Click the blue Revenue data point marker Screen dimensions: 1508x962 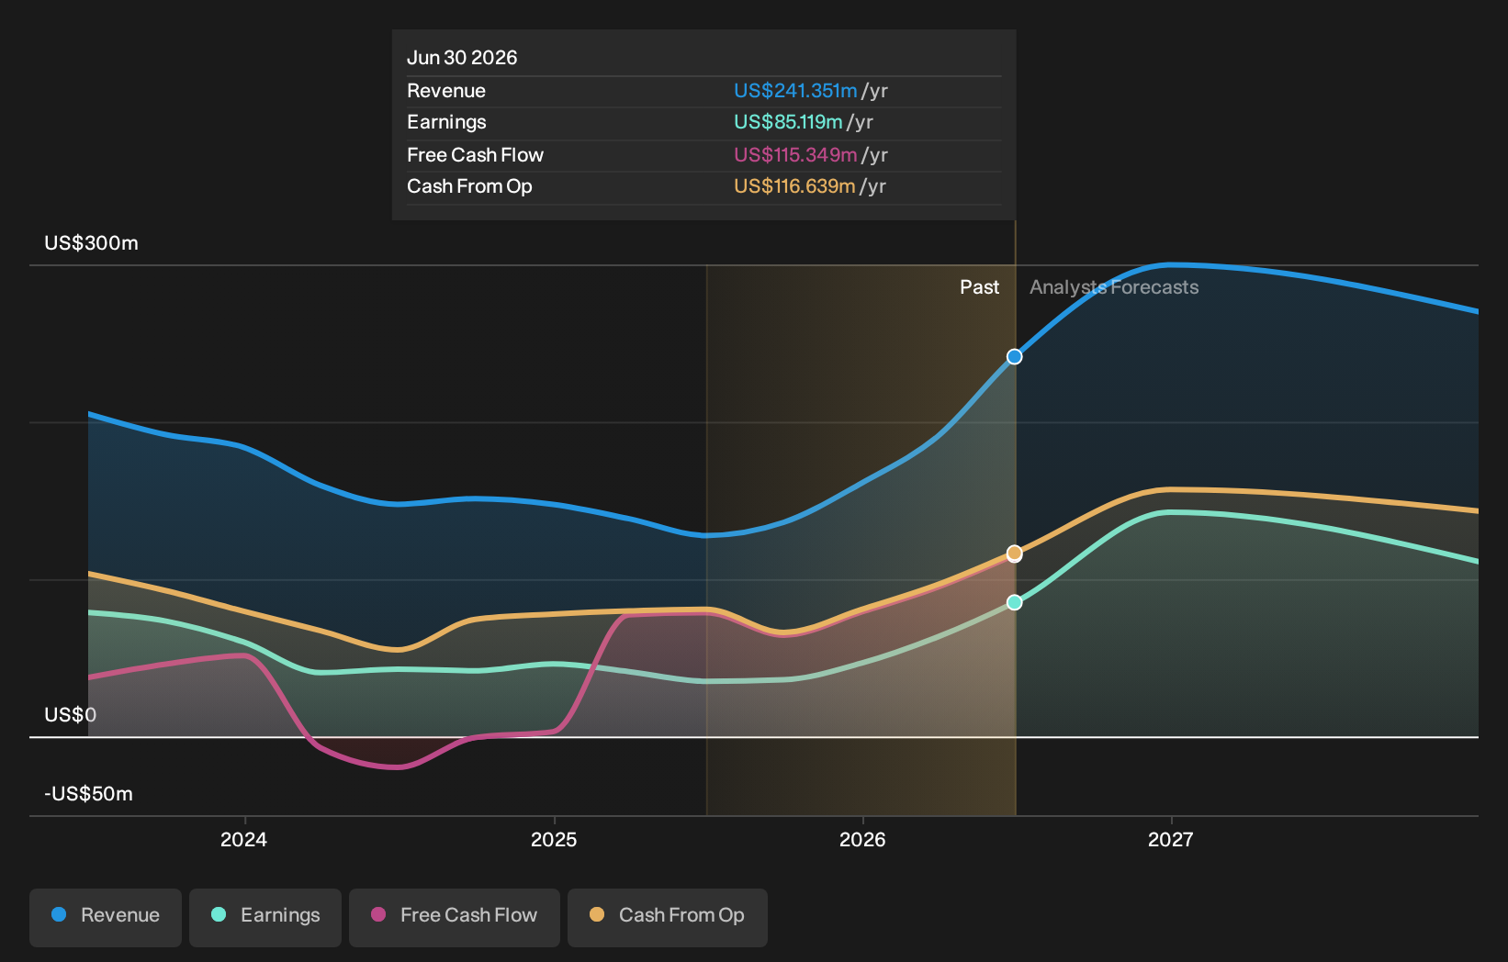point(1014,356)
